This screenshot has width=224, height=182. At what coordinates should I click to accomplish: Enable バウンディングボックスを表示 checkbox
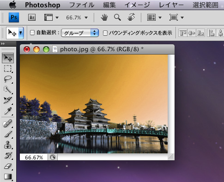[x=105, y=33]
